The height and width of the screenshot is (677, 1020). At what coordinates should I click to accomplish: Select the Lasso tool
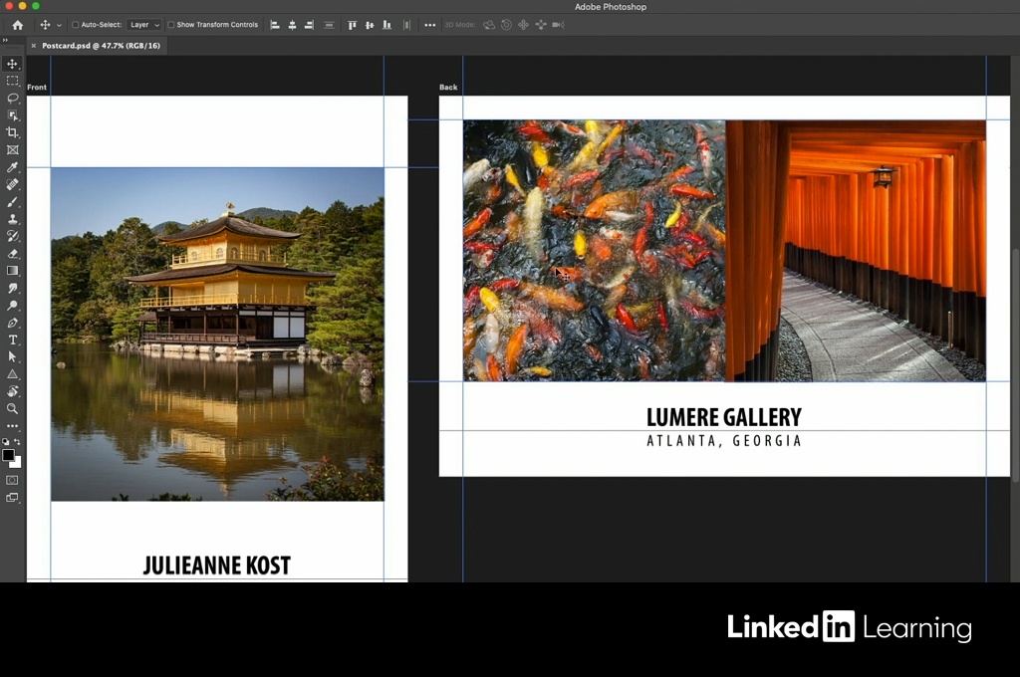(13, 98)
